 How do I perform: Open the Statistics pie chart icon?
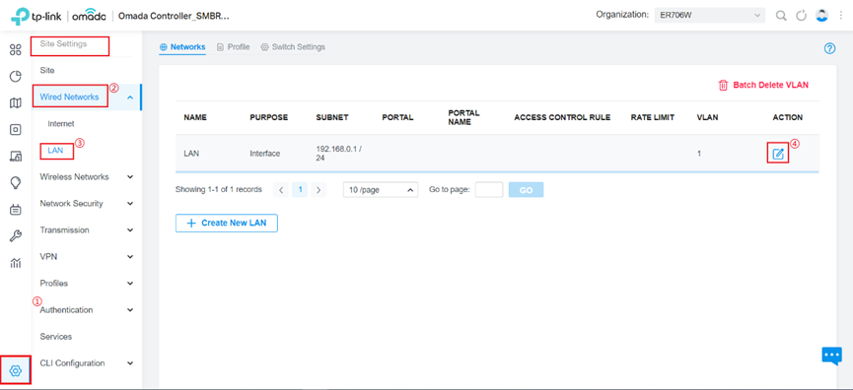click(x=16, y=76)
